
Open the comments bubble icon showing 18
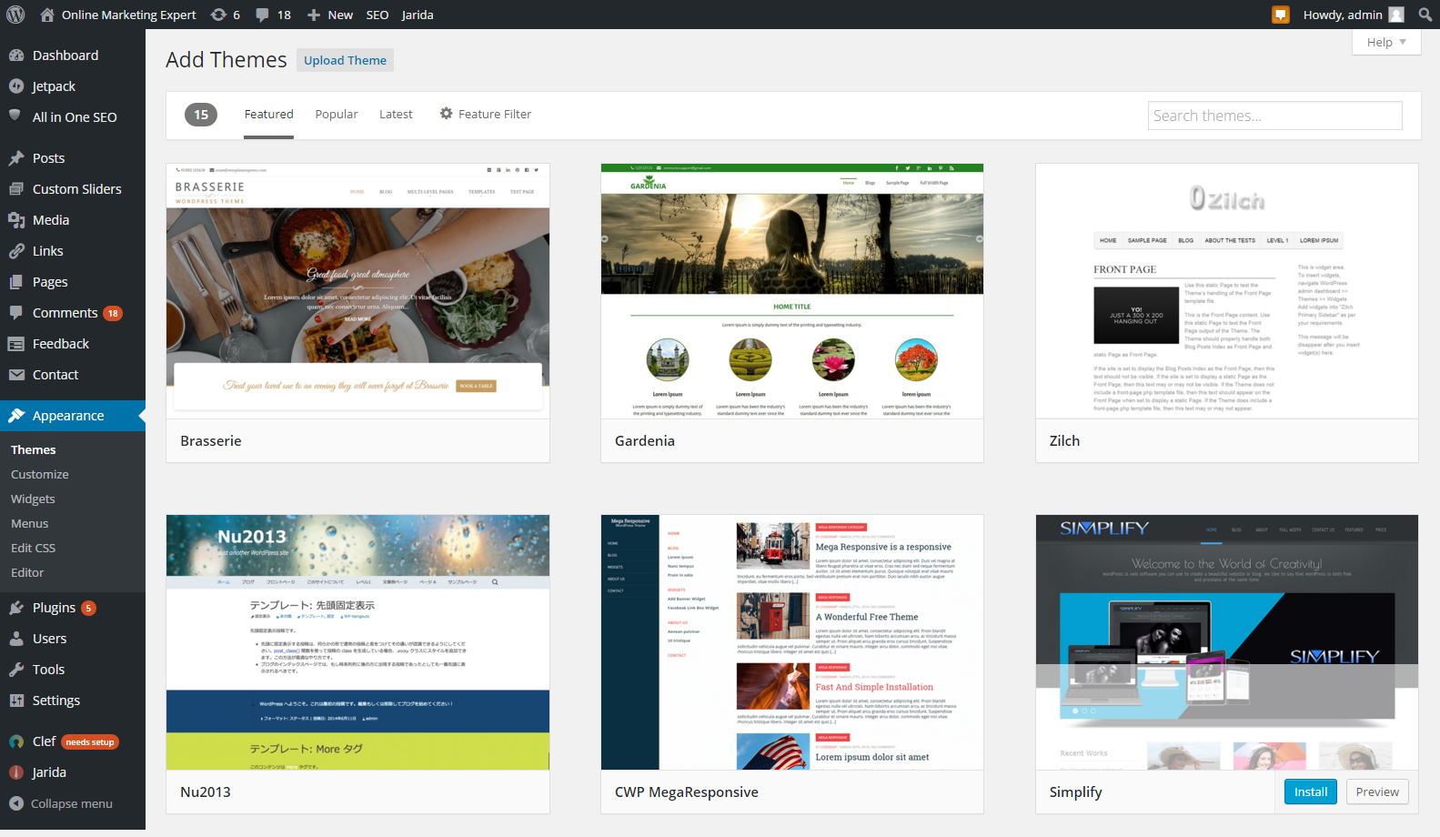pos(263,15)
